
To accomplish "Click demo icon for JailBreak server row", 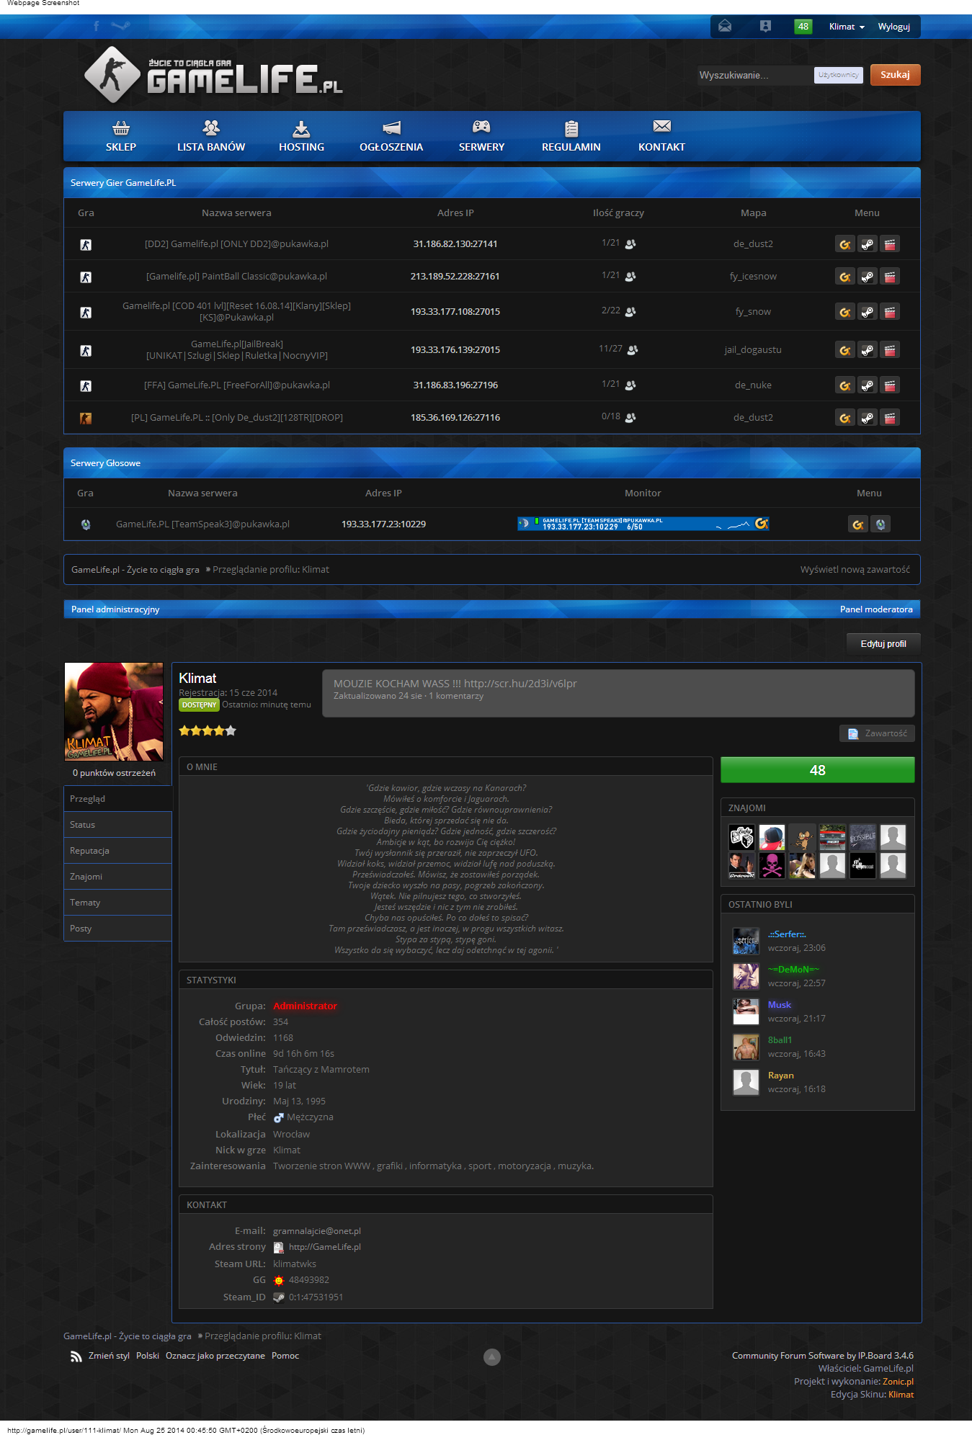I will 890,350.
